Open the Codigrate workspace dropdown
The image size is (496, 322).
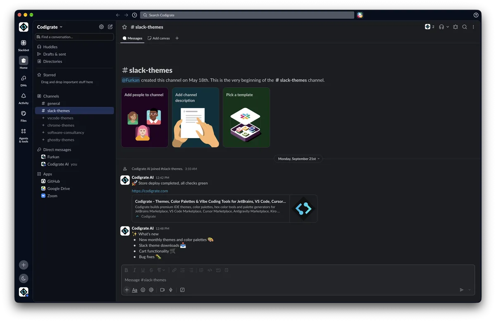50,27
